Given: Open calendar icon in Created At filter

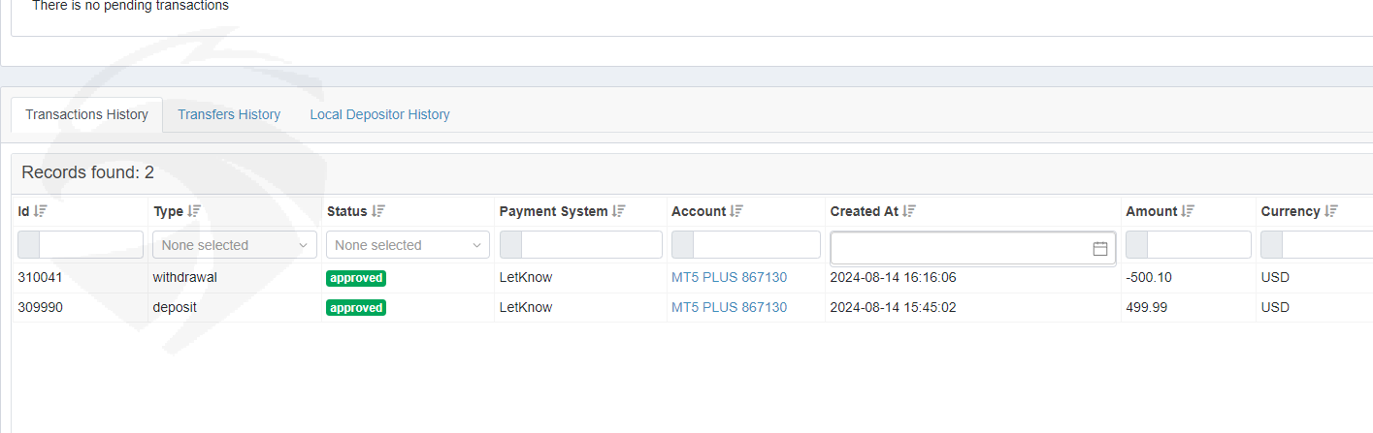Looking at the screenshot, I should pos(1100,249).
